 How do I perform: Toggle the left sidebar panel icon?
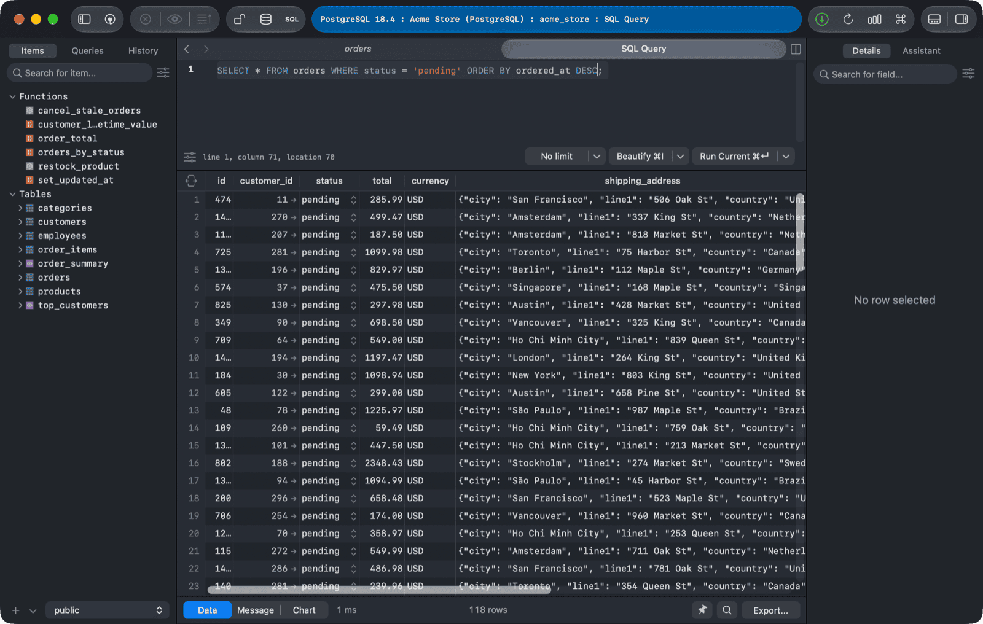pos(85,19)
